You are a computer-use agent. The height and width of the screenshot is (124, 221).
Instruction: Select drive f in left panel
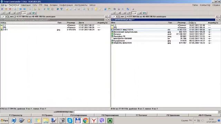coord(18,13)
